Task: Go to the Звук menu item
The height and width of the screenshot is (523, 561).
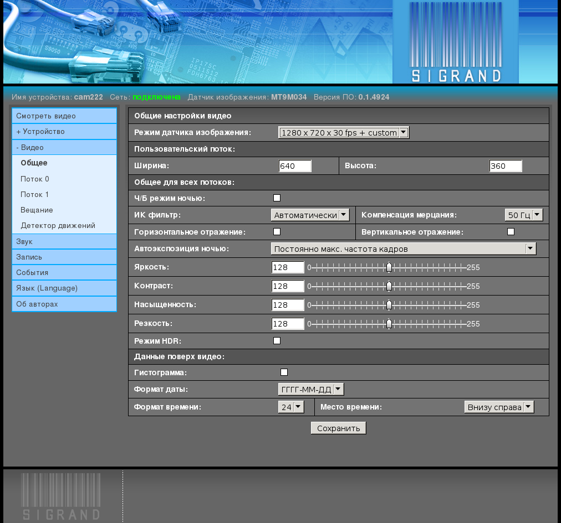Action: (x=64, y=241)
